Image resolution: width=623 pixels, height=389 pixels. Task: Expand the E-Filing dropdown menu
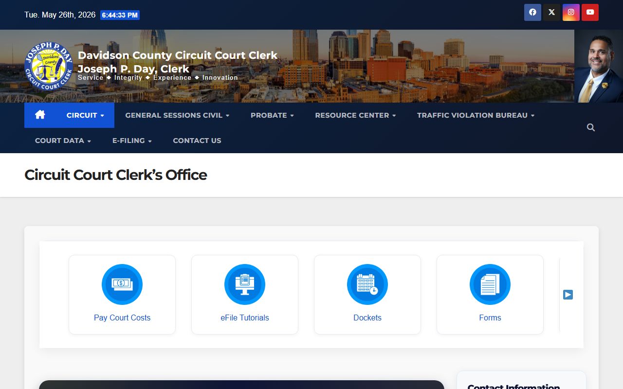[x=132, y=141]
